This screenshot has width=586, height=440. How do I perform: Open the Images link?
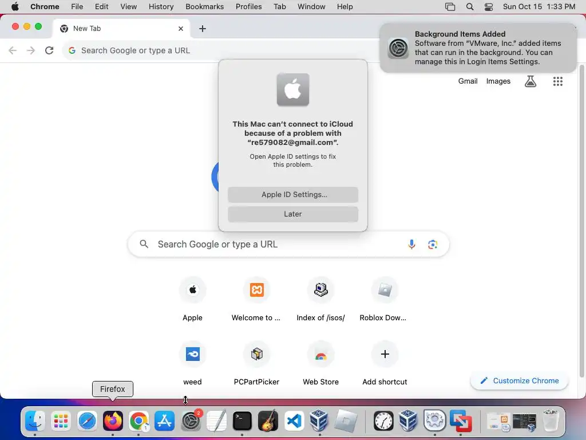(x=498, y=81)
